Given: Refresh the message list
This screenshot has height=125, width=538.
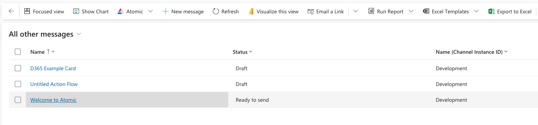Looking at the screenshot, I should pyautogui.click(x=226, y=11).
